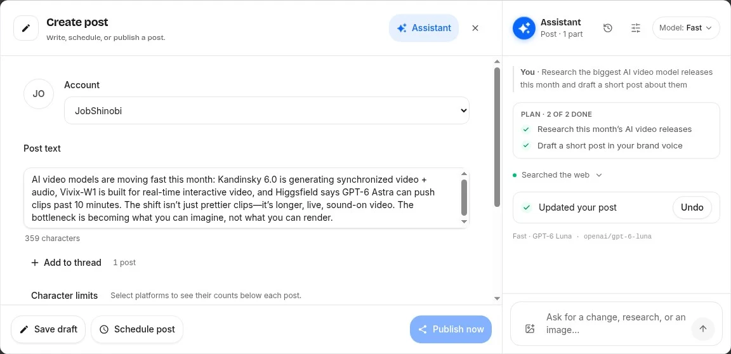Click the main form scroll-down arrow
The height and width of the screenshot is (354, 731).
click(497, 299)
